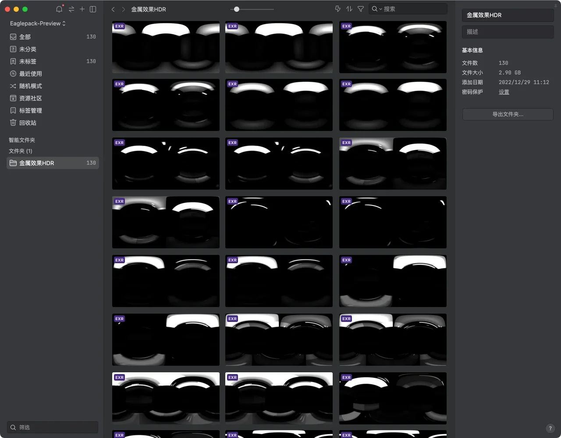Select 未分类 in the sidebar
The width and height of the screenshot is (561, 438).
point(53,49)
